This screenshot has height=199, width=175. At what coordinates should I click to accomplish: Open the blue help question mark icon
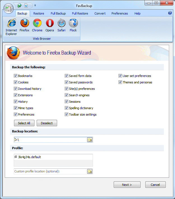click(170, 13)
